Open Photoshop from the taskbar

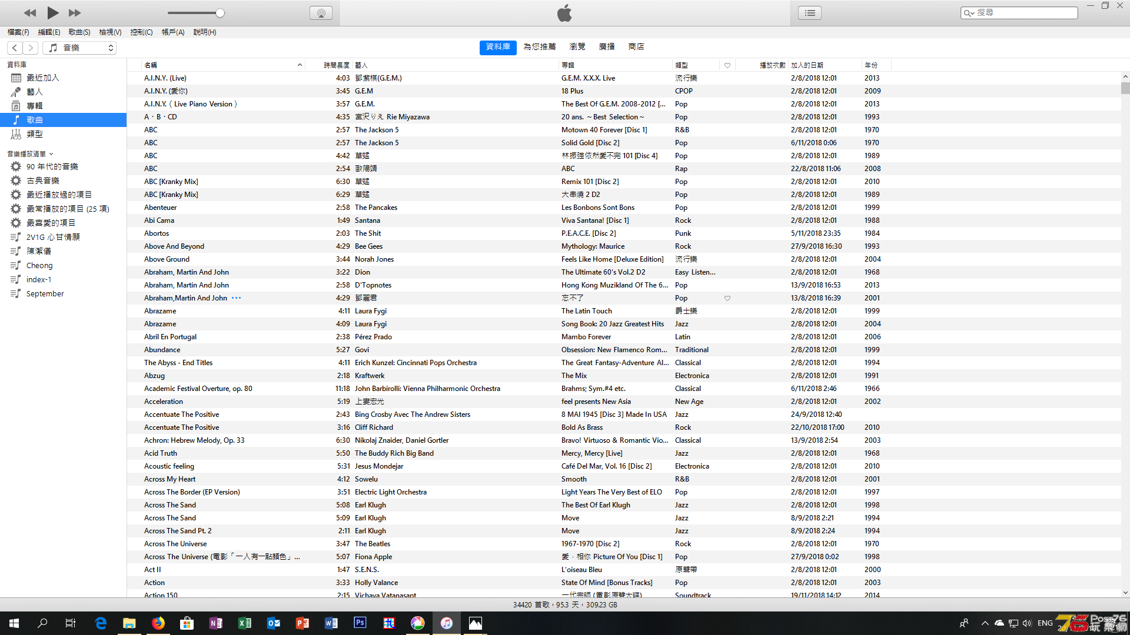360,623
